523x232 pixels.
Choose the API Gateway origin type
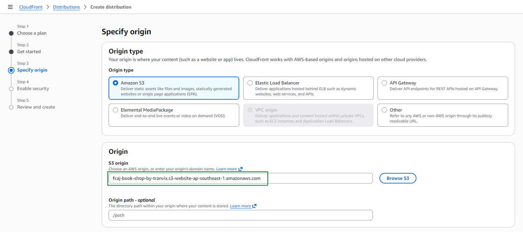point(442,88)
